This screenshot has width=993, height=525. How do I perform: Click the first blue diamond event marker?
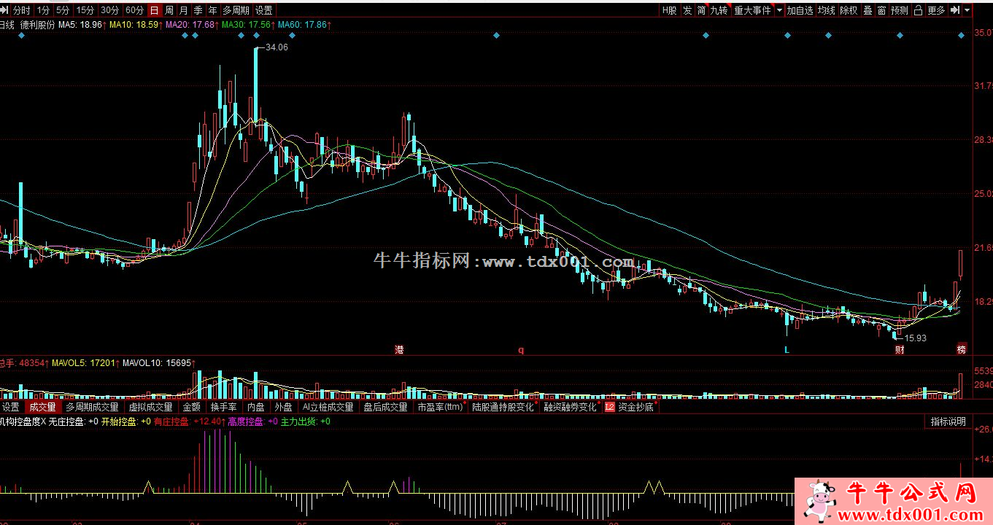pyautogui.click(x=21, y=36)
